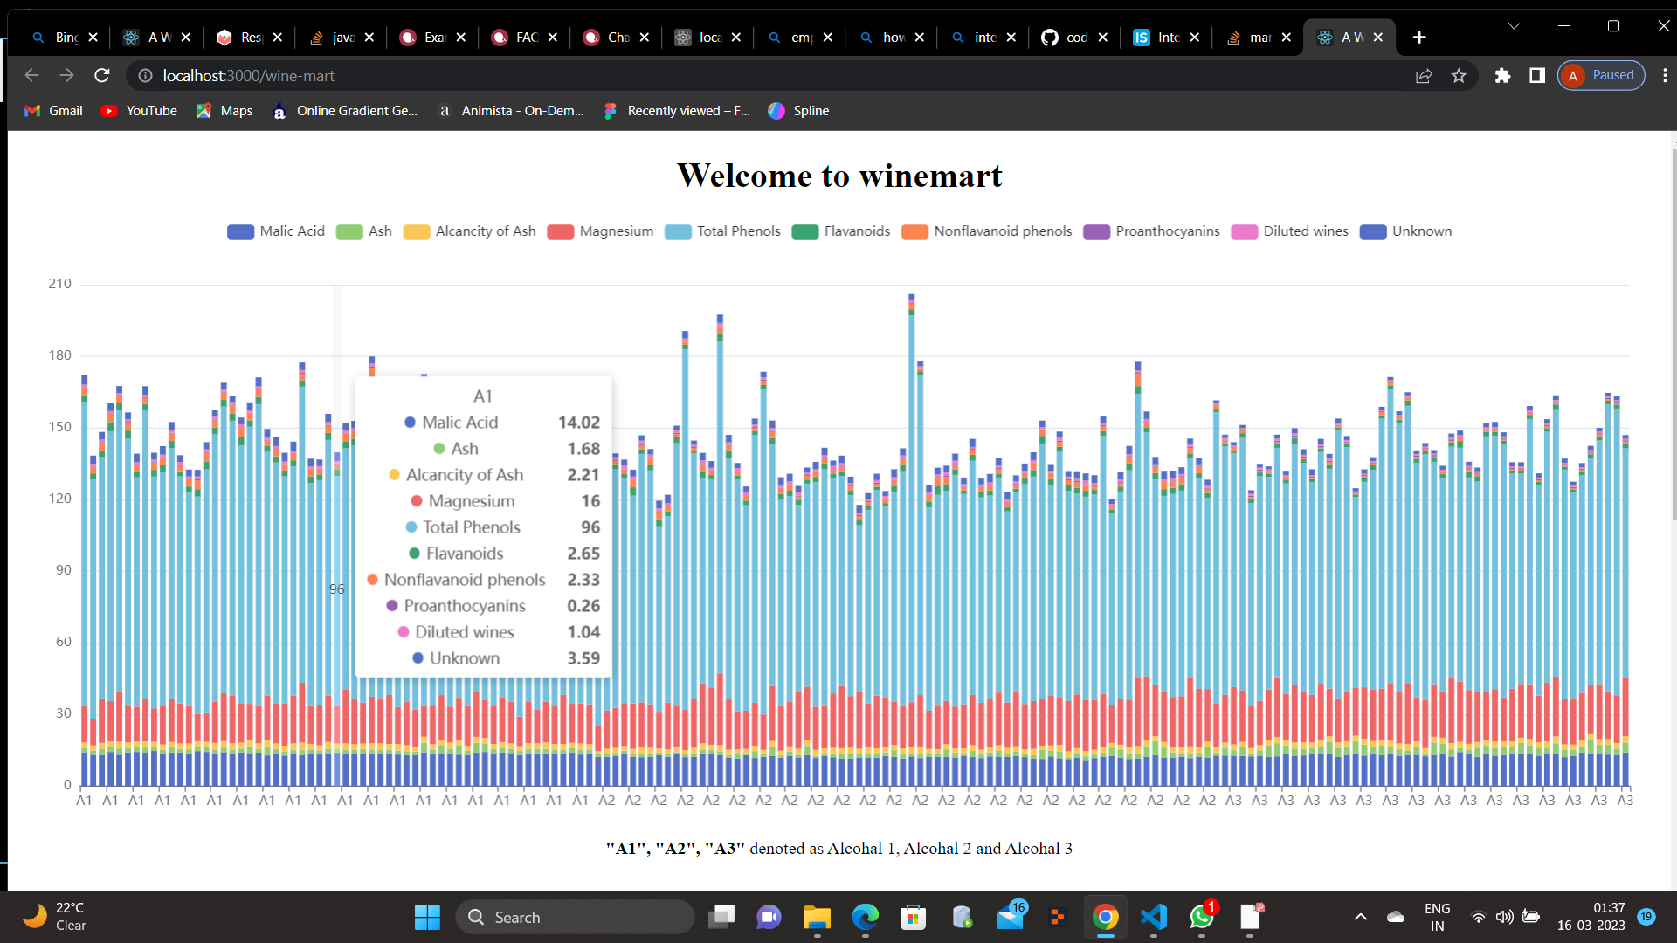Open Chrome's three-dot menu
The height and width of the screenshot is (943, 1677).
(1666, 76)
